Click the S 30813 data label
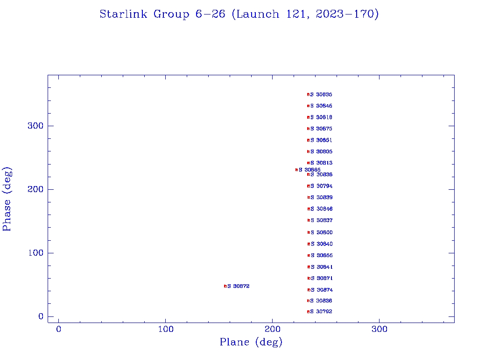This screenshot has height=359, width=478. tap(322, 163)
